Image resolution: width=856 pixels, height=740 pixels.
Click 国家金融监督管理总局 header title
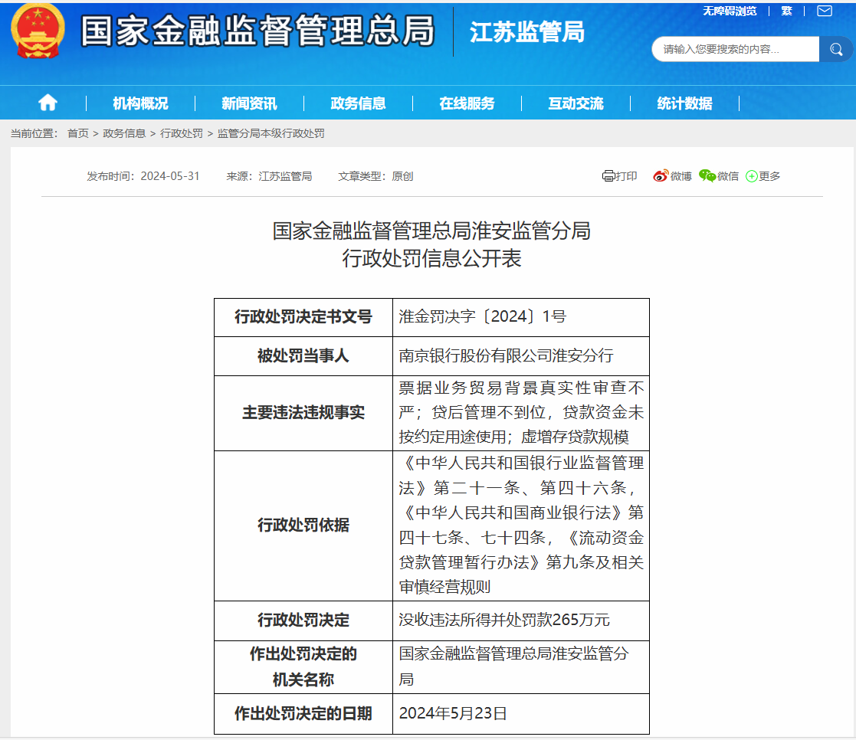(258, 31)
